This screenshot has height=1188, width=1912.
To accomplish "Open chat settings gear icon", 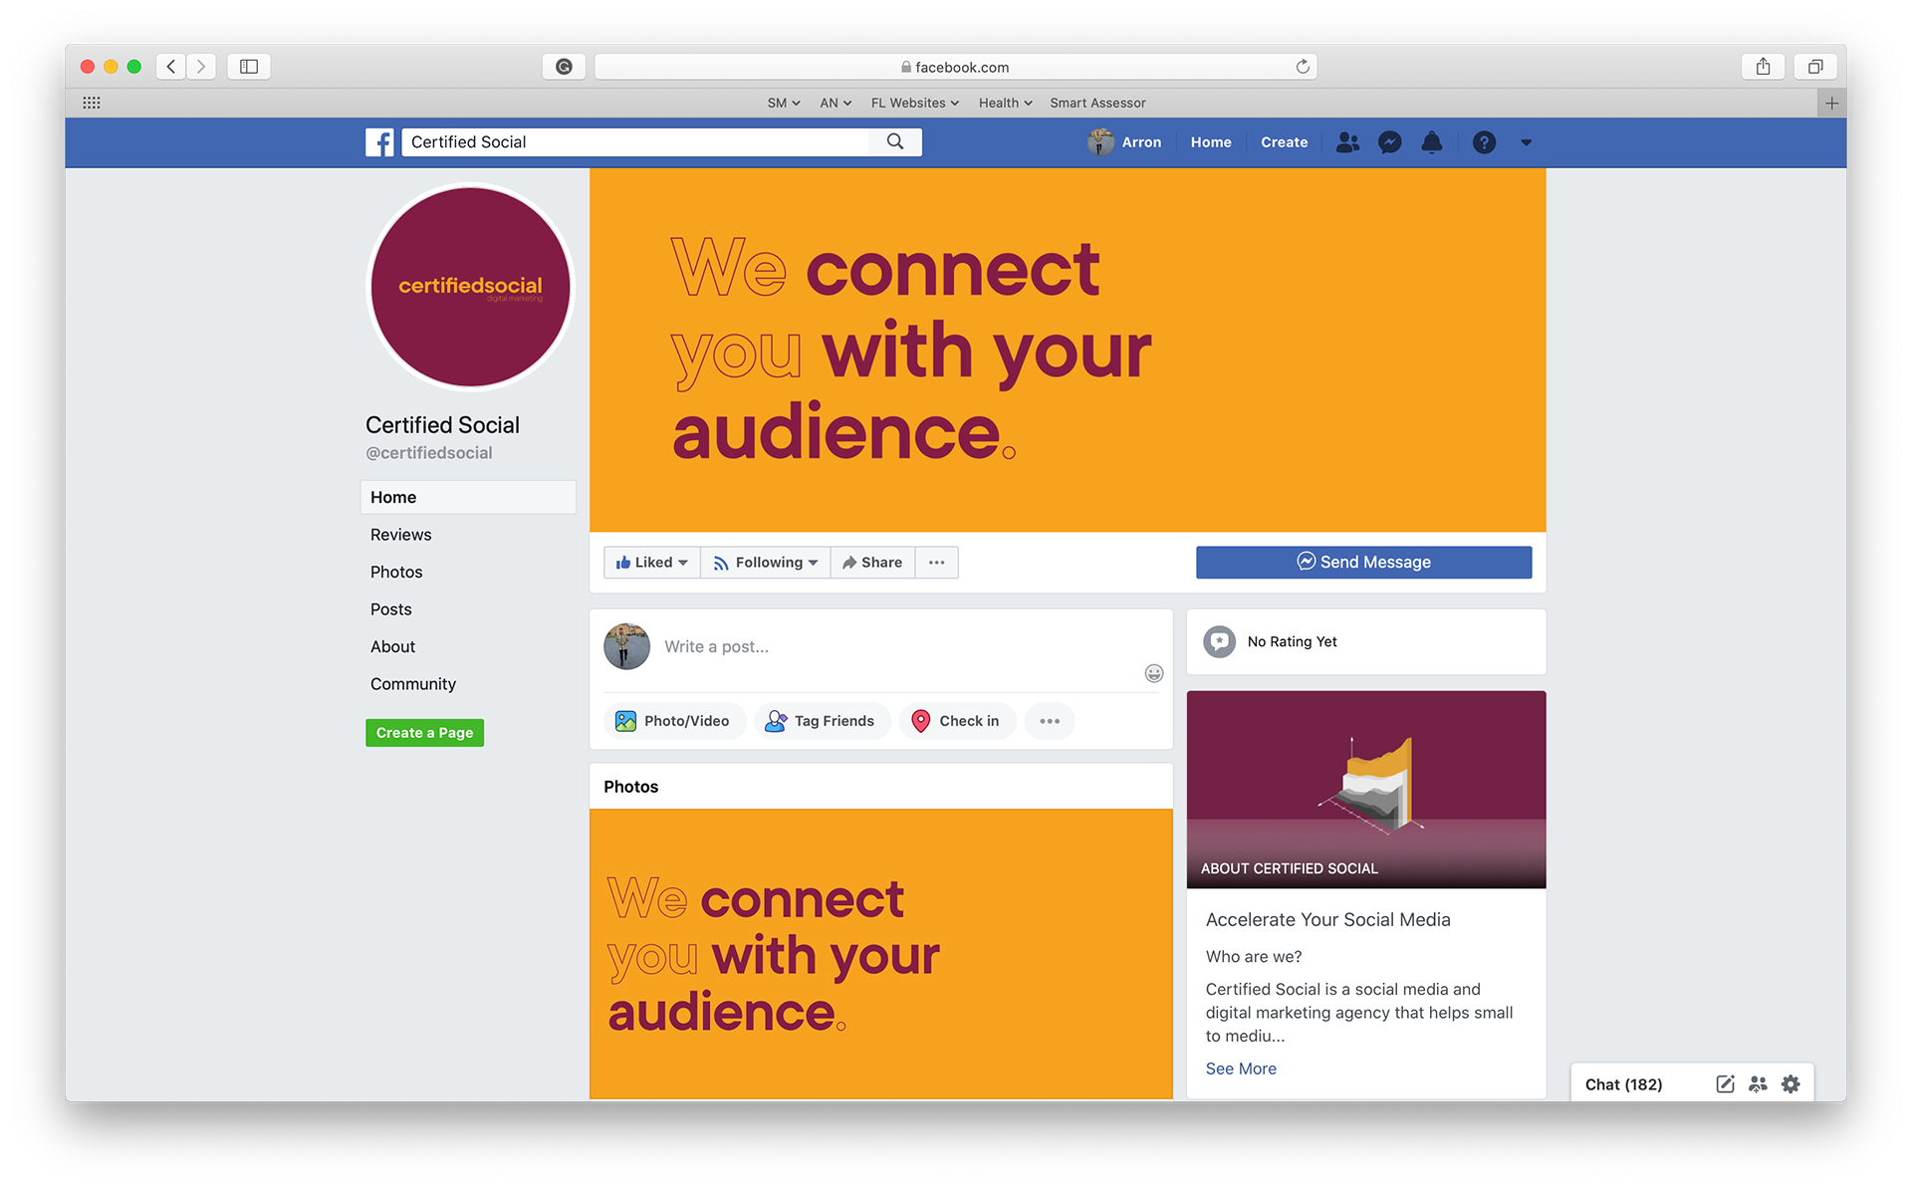I will point(1791,1084).
